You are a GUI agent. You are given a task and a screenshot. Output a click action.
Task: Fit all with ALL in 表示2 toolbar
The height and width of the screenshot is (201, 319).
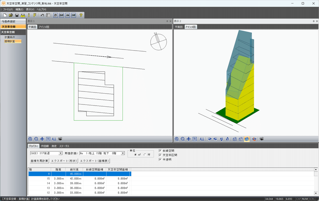(202, 139)
